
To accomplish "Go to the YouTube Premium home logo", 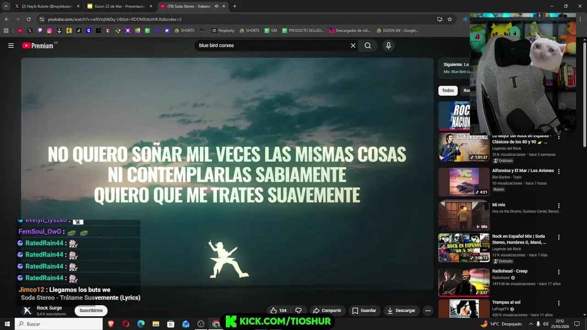I will (x=38, y=45).
